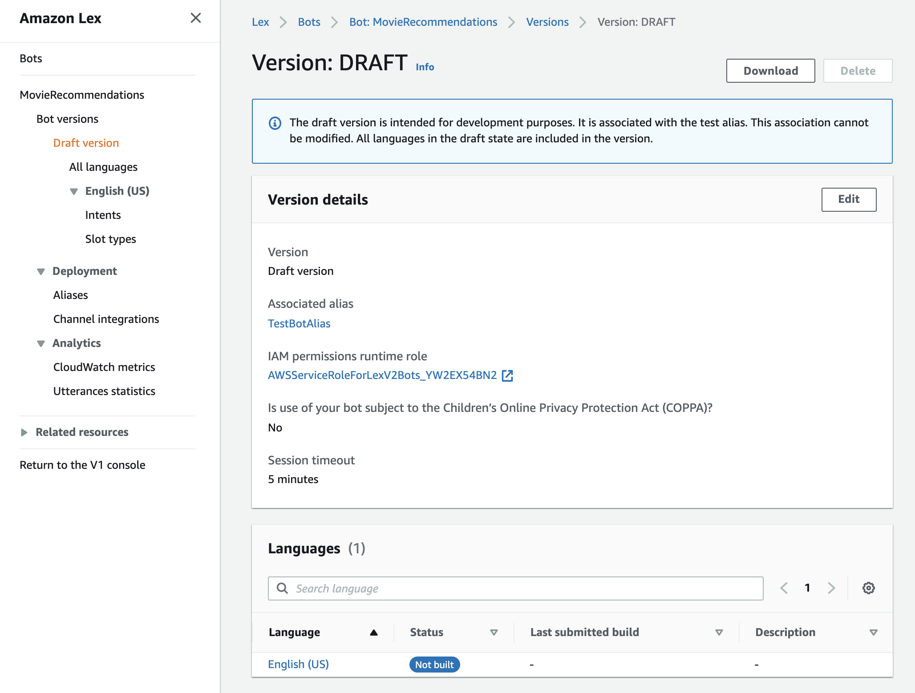Sort by Status column arrow
Screen dimensions: 915x693
pos(494,633)
